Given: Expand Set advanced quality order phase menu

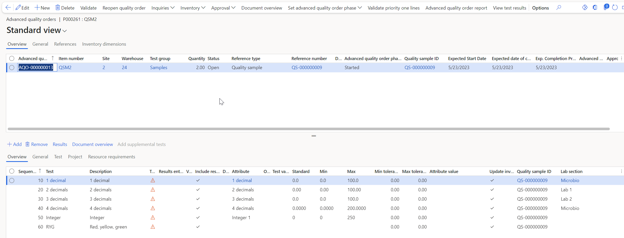Looking at the screenshot, I should click(325, 8).
